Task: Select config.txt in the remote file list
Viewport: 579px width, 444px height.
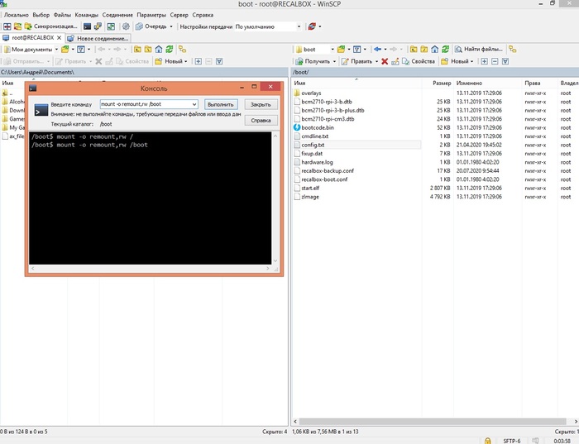Action: tap(313, 145)
